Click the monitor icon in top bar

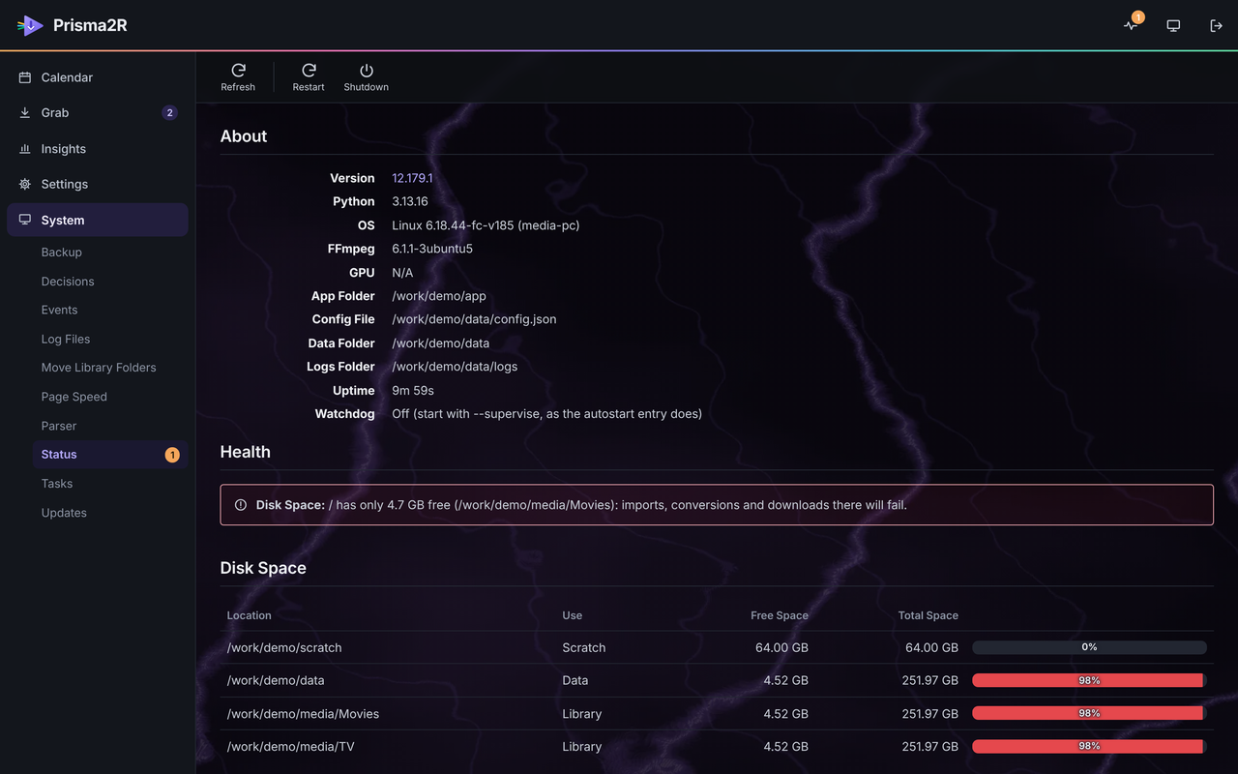(x=1173, y=25)
